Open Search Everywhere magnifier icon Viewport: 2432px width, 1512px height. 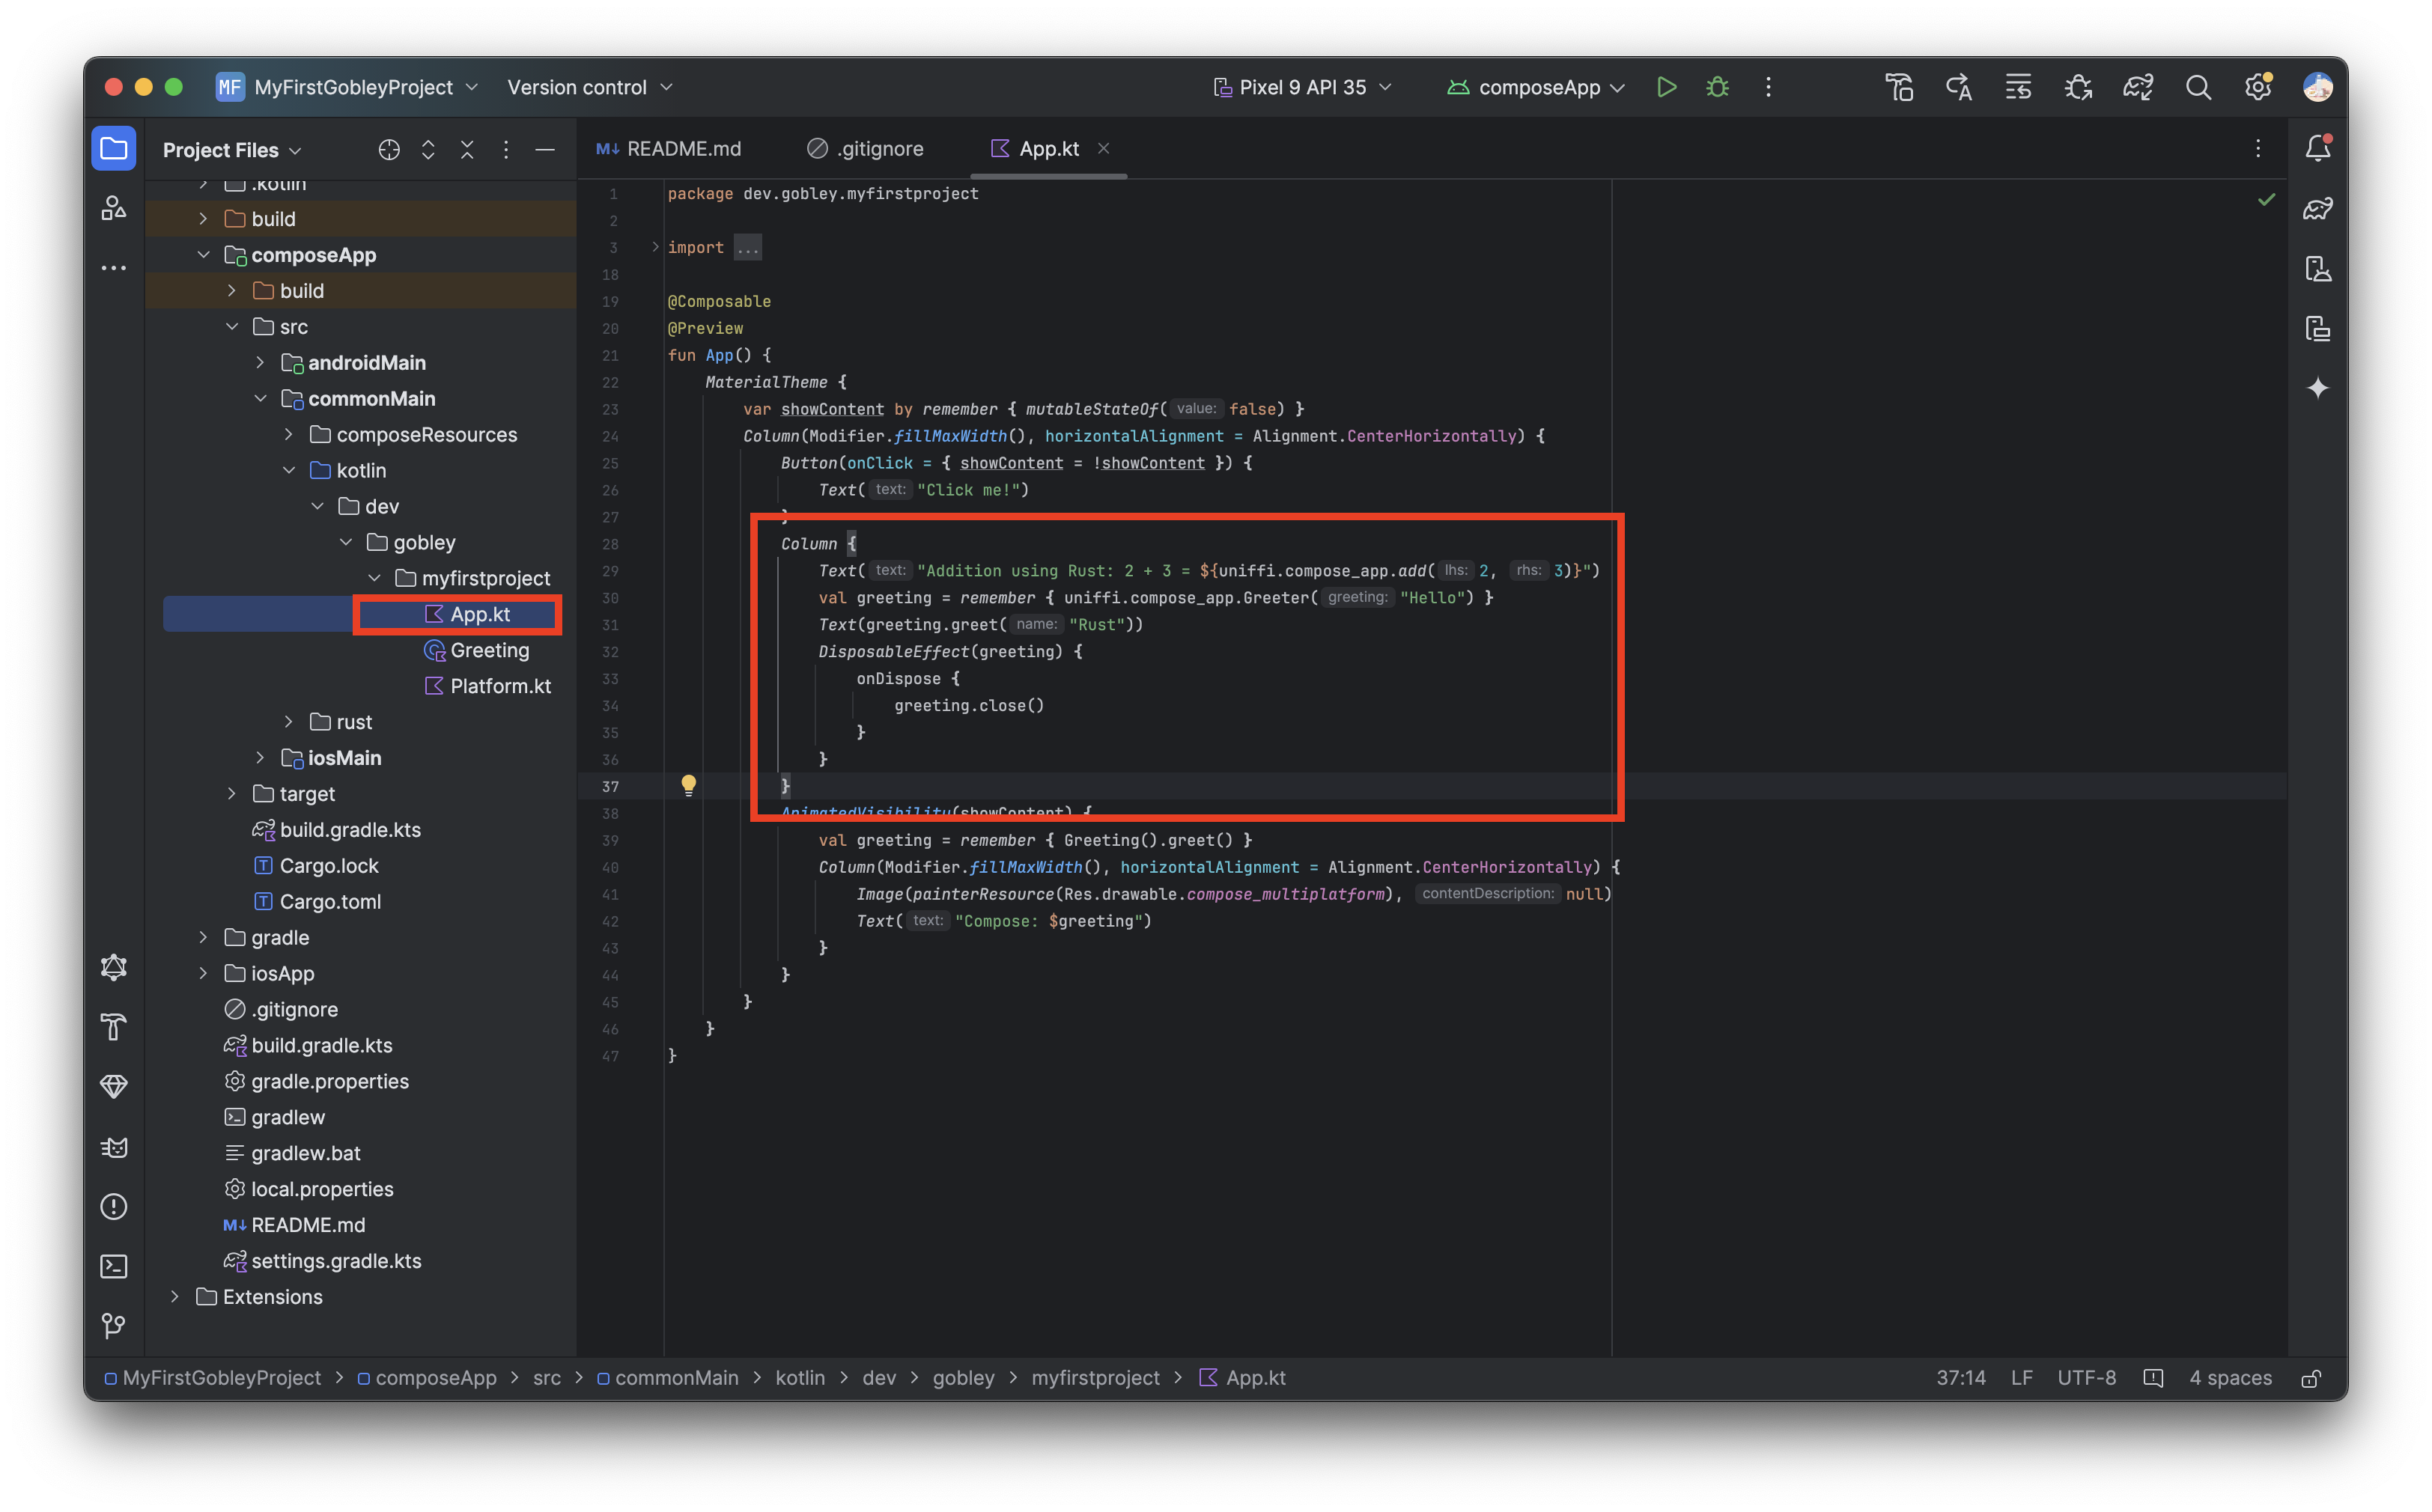pos(2198,87)
